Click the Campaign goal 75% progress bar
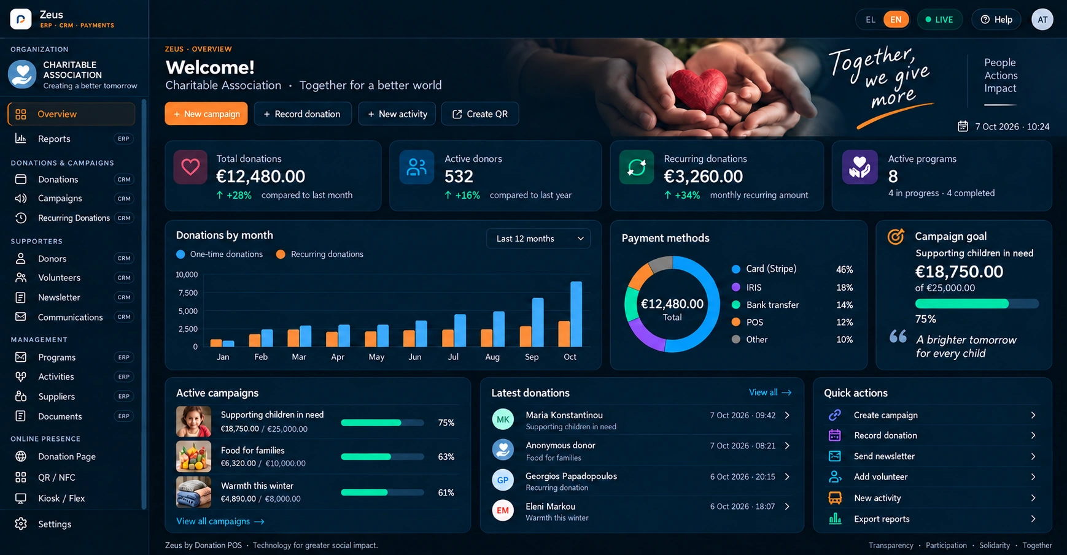1067x555 pixels. (x=977, y=304)
